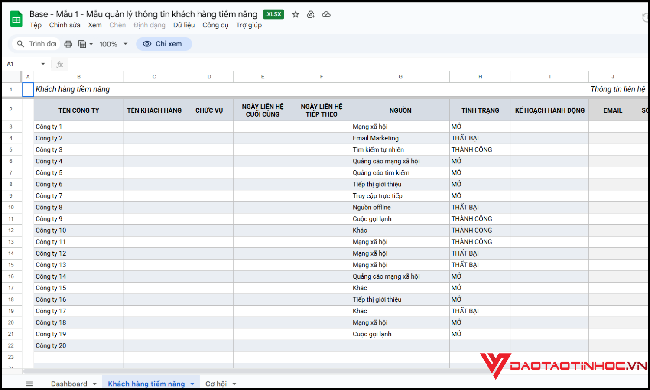Select column G header
Image resolution: width=650 pixels, height=390 pixels.
click(x=400, y=77)
